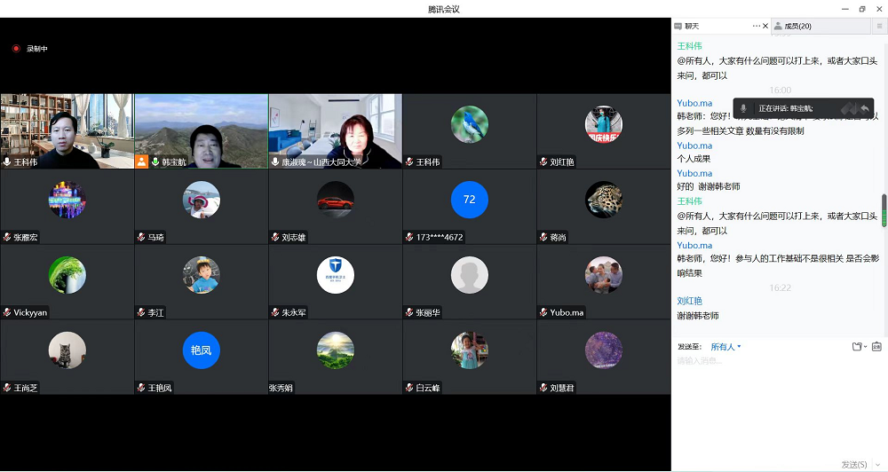Screen dimensions: 888x472
Task: Click the reply arrow icon in the speaking overlay
Action: click(x=865, y=108)
